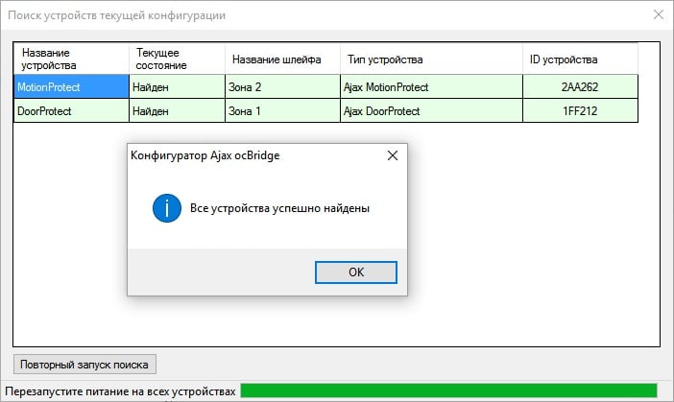
Task: Close the Конфигуратор Ajax ocBridge dialog
Action: (393, 155)
